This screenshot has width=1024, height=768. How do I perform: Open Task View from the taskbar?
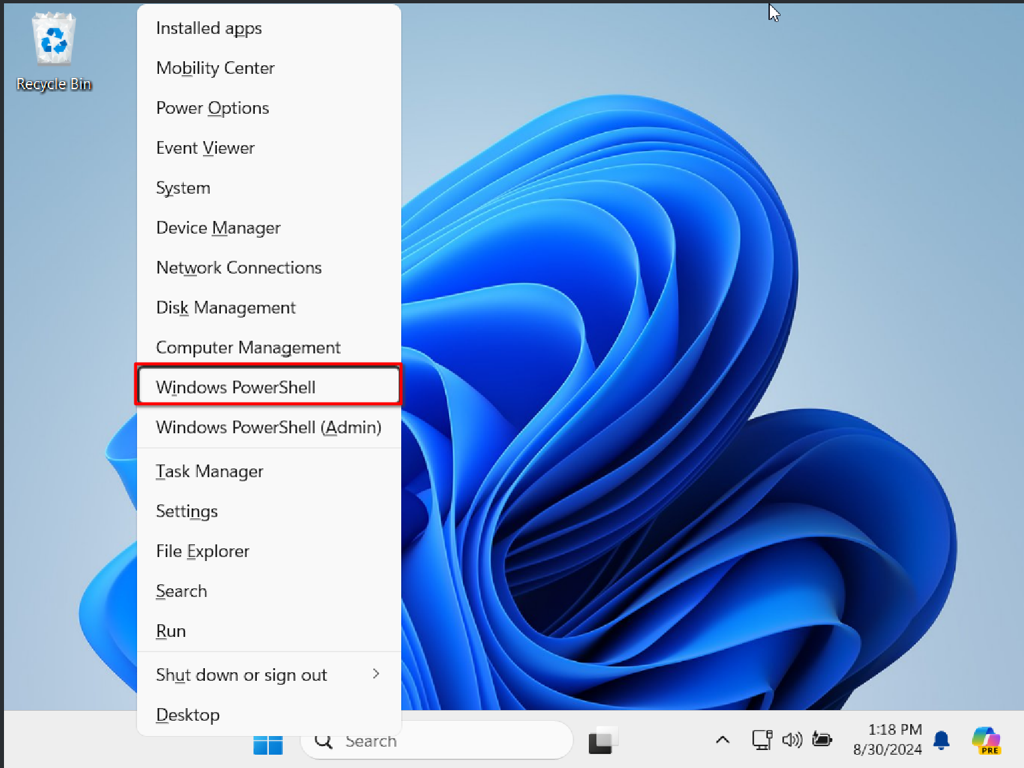coord(602,741)
